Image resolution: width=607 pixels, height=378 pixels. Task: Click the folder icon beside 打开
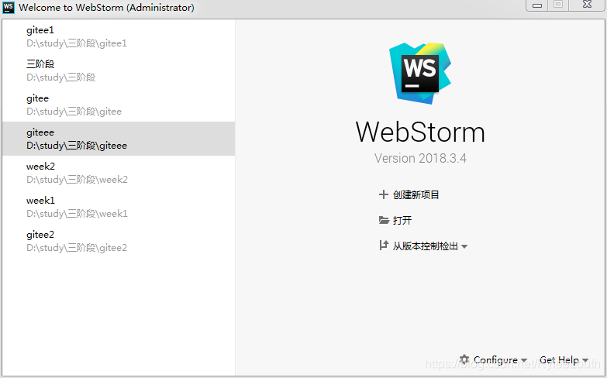[x=384, y=220]
